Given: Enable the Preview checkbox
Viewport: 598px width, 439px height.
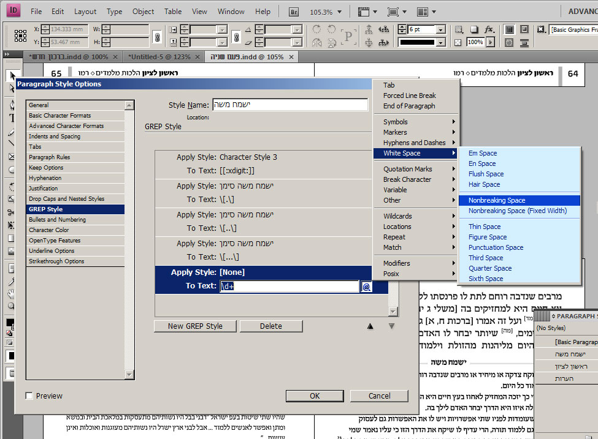Looking at the screenshot, I should 29,396.
